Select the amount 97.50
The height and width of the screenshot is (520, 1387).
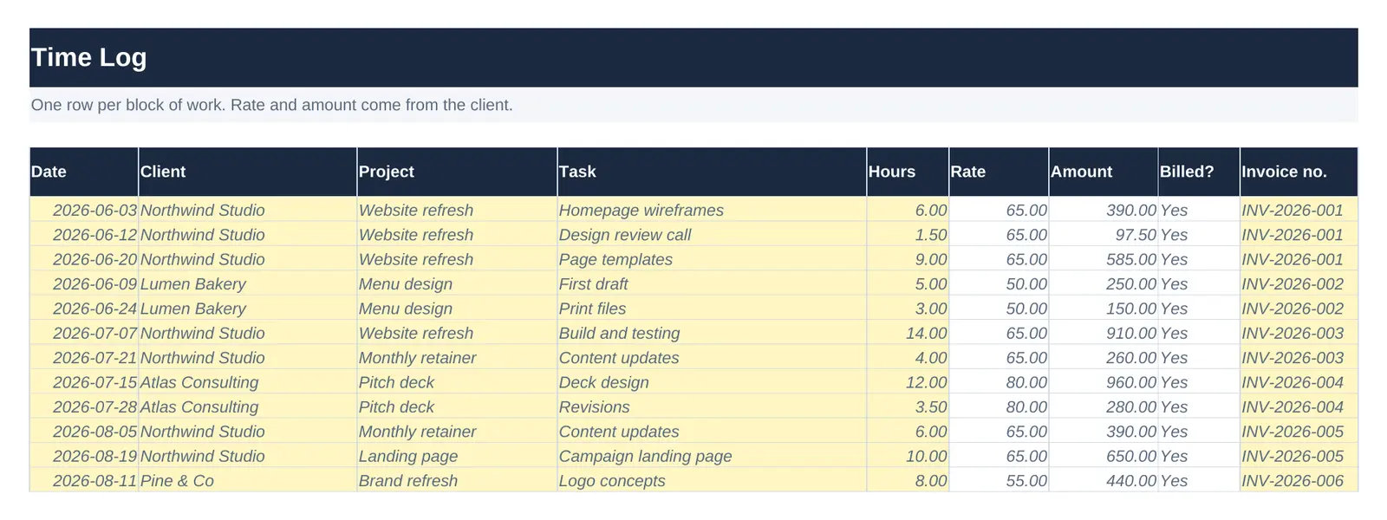click(1104, 235)
